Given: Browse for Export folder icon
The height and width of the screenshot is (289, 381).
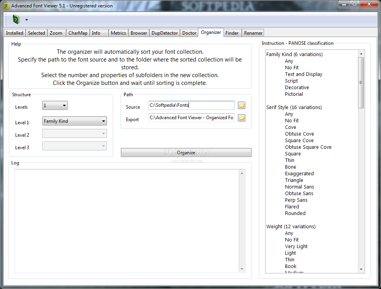Looking at the screenshot, I should coord(241,118).
